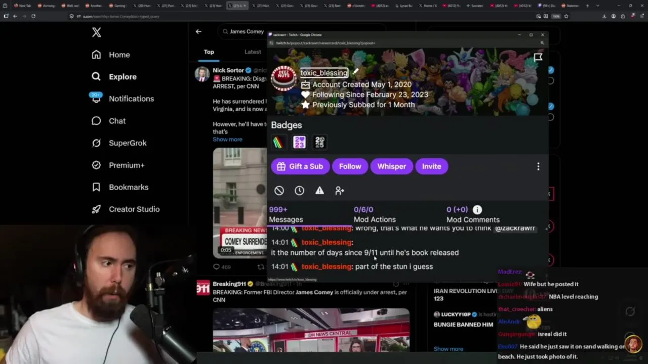Image resolution: width=648 pixels, height=364 pixels.
Task: Click the Follow button in viewer card
Action: (x=350, y=166)
